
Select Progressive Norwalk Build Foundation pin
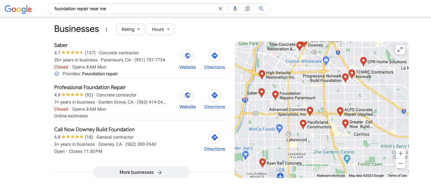tap(345, 78)
